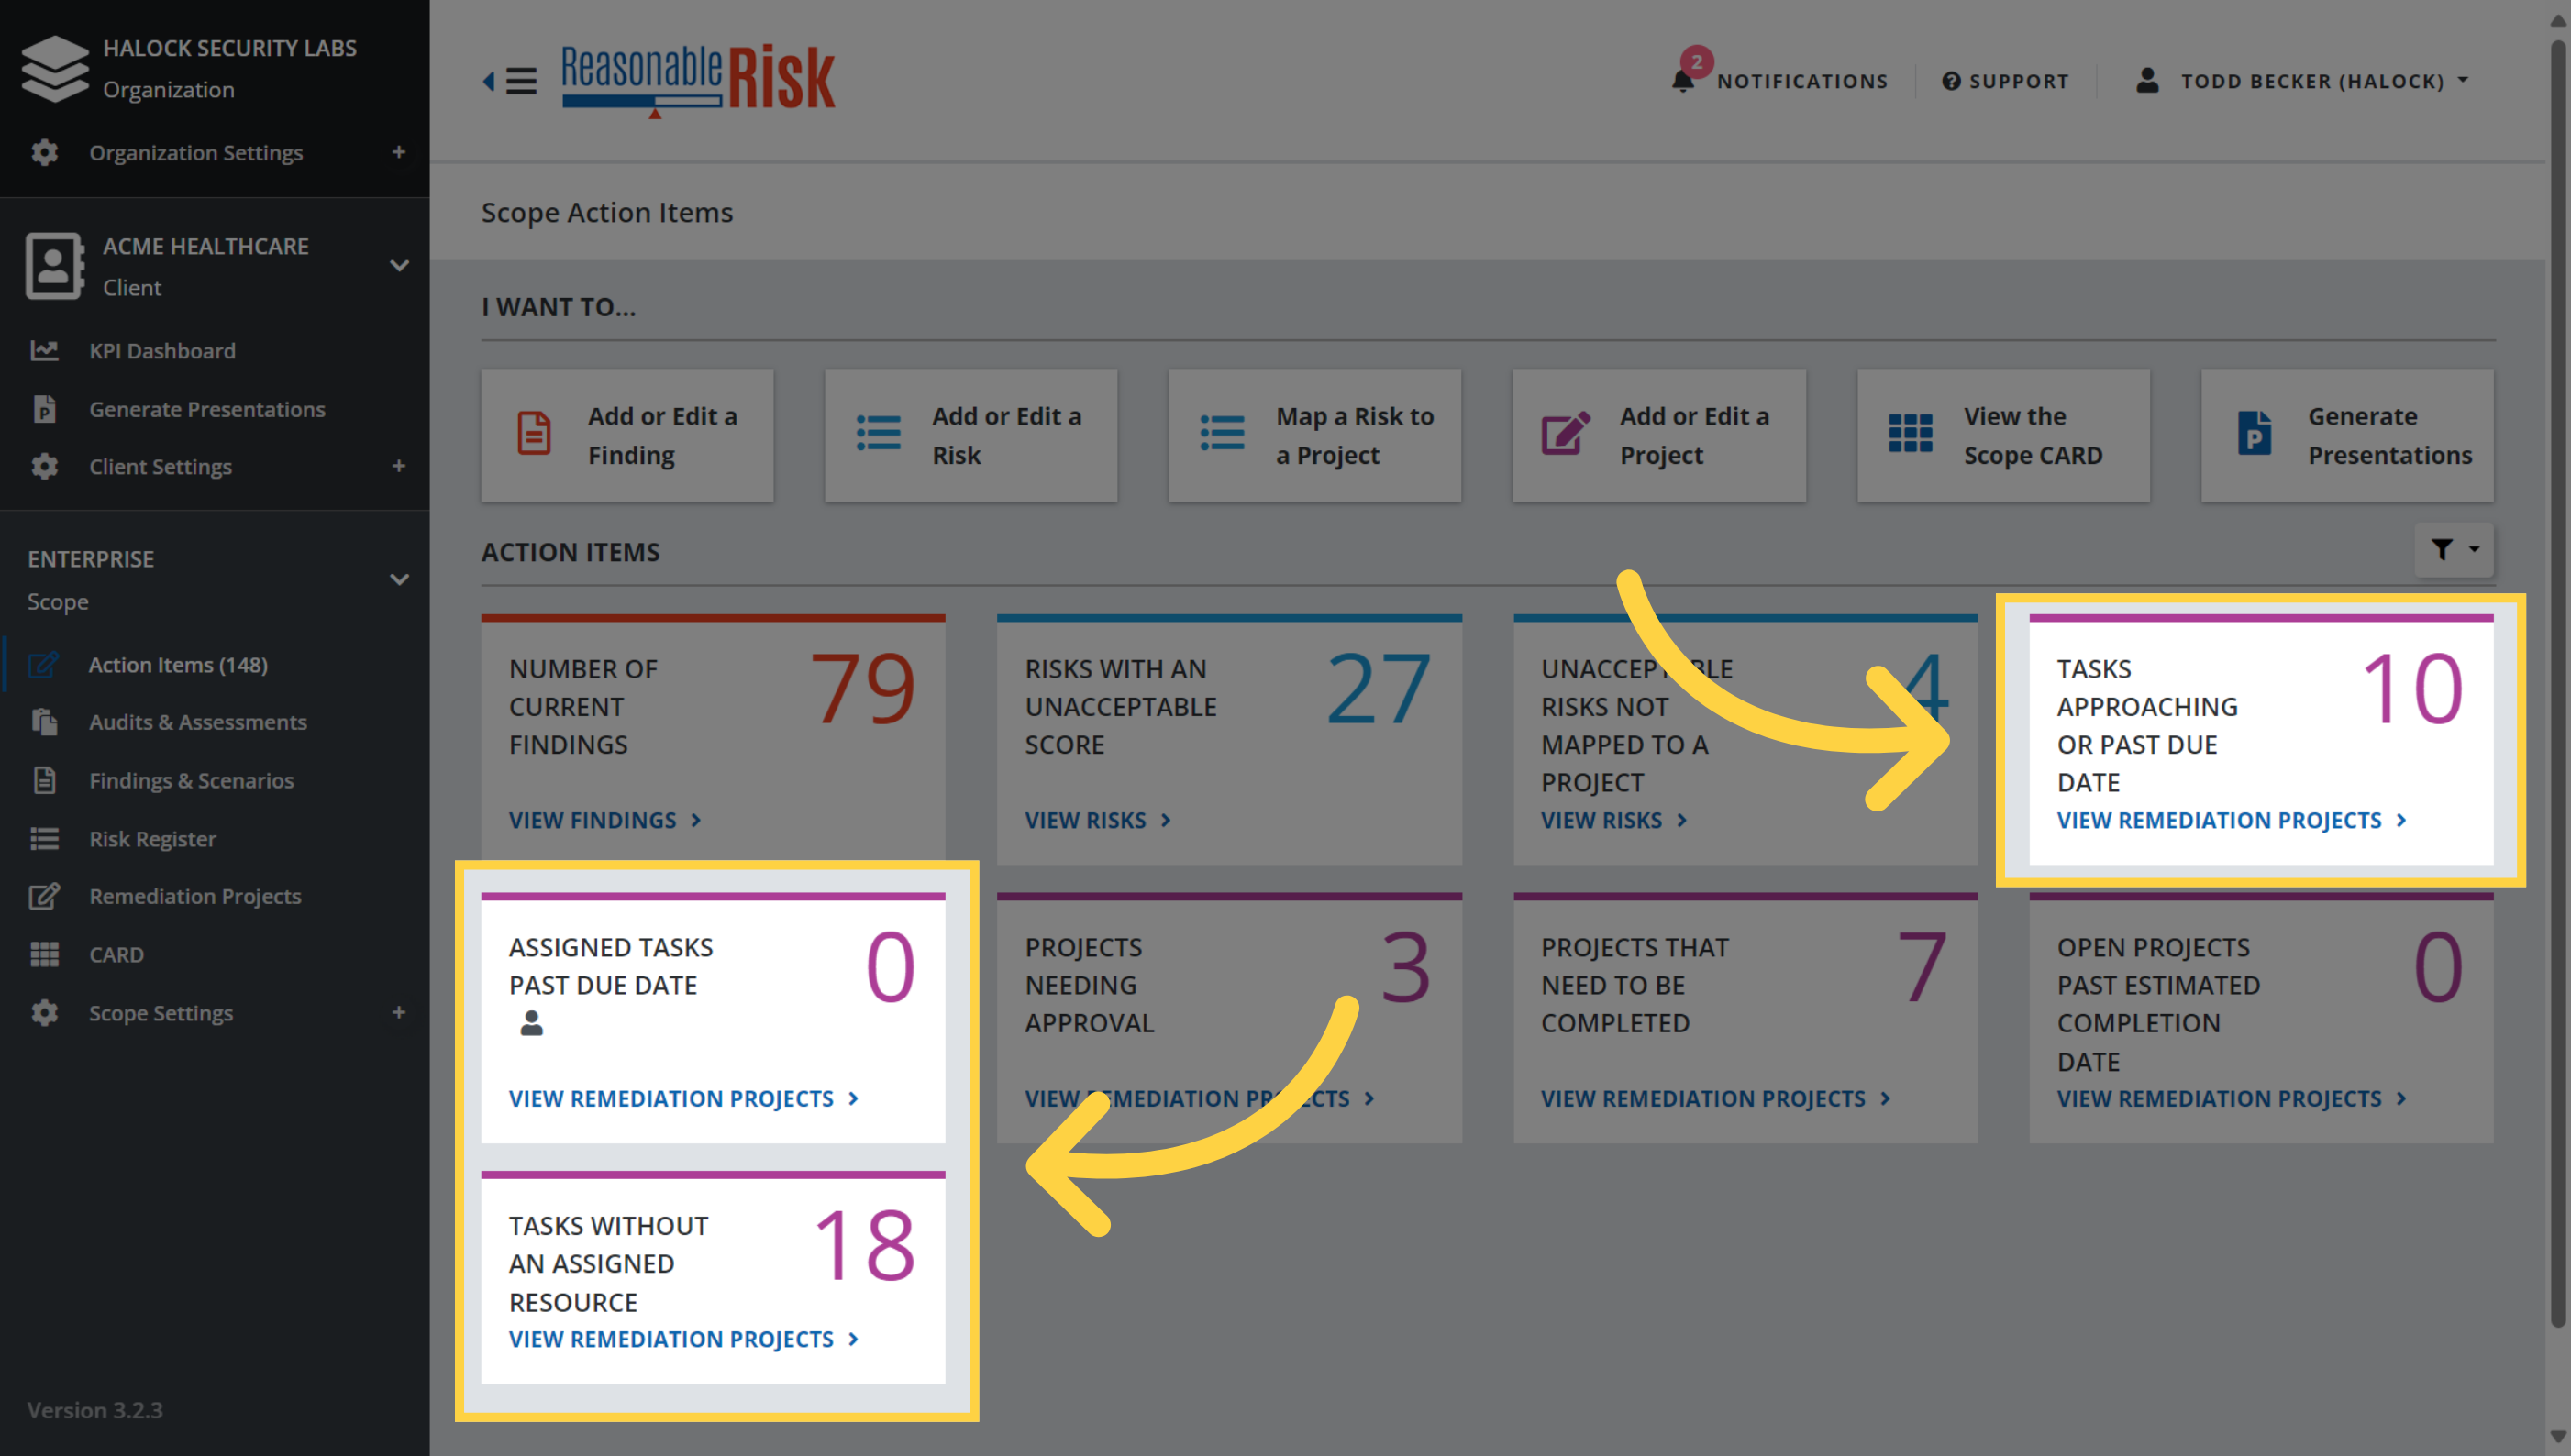This screenshot has height=1456, width=2571.
Task: Click the person icon under Assigned Tasks Past Due
Action: 531,1023
